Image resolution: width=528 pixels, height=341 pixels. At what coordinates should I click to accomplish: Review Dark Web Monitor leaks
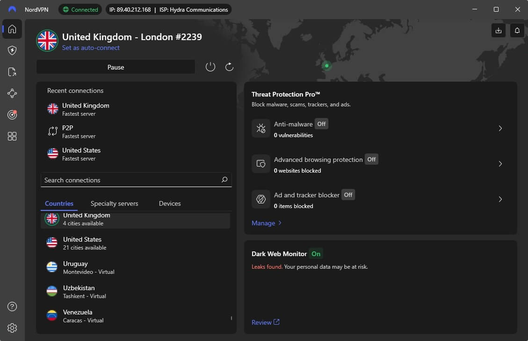pos(262,322)
